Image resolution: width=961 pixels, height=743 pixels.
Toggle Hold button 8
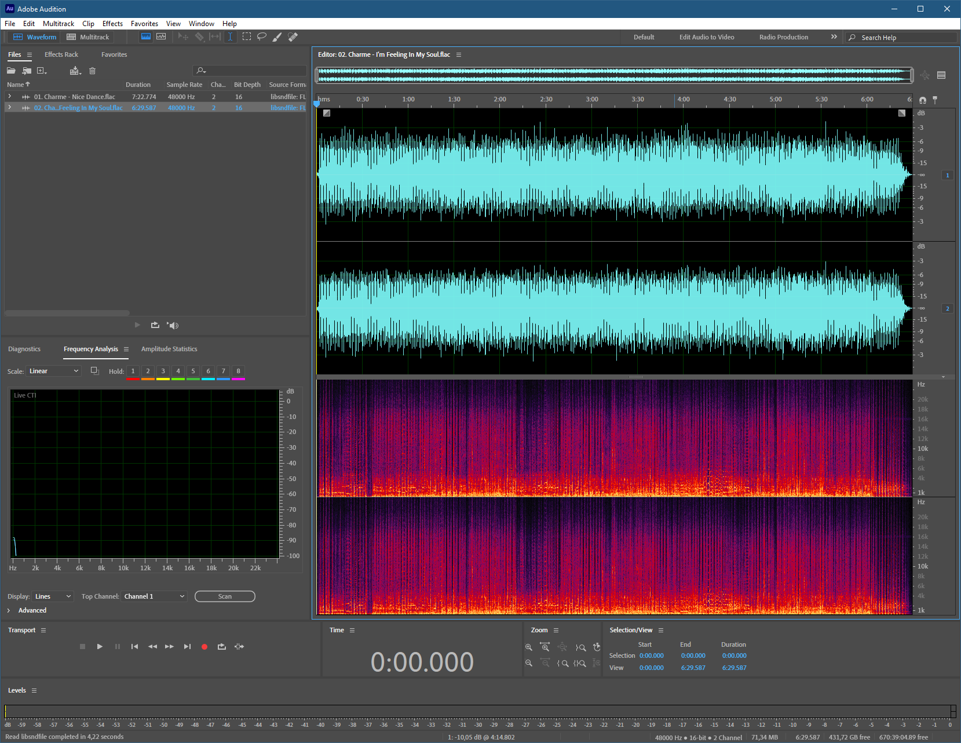(x=238, y=371)
